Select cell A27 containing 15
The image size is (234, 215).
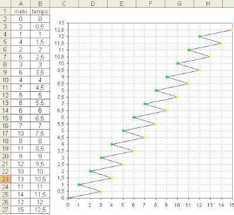20,210
